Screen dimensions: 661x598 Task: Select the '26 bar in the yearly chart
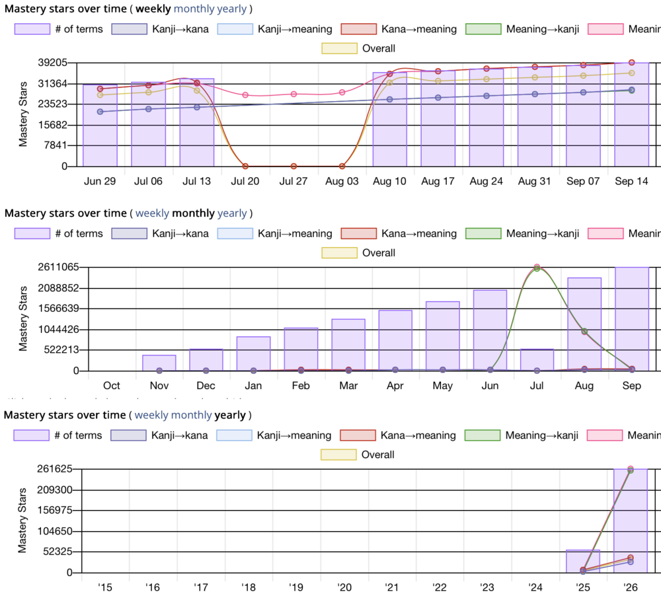631,521
